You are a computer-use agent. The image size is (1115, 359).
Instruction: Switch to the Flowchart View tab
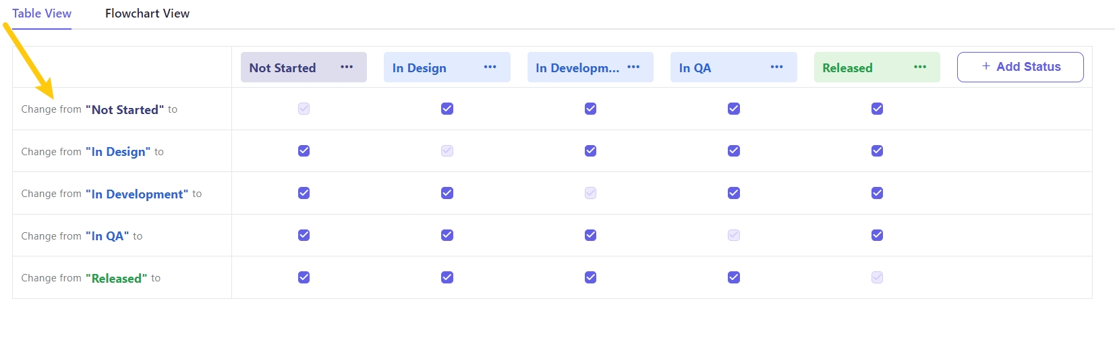pos(147,13)
